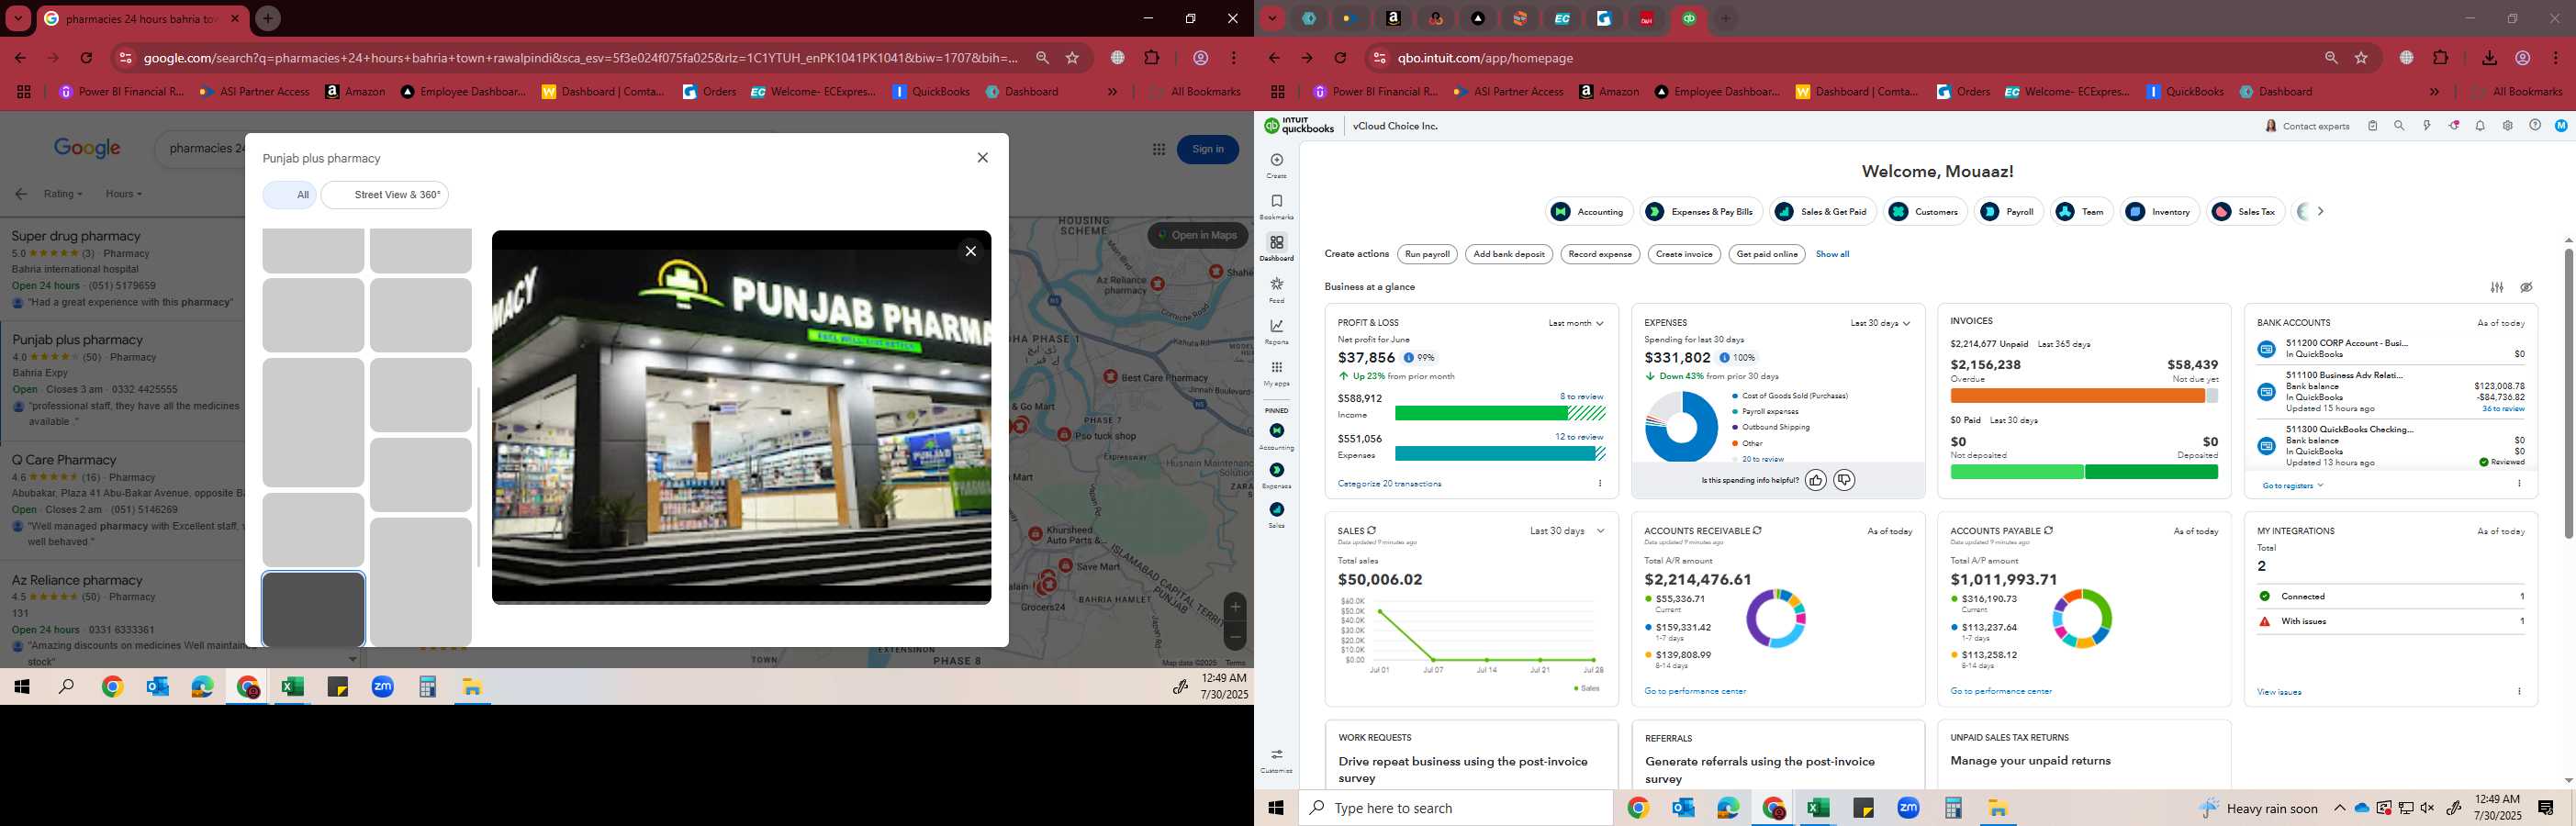This screenshot has height=826, width=2576.
Task: Open the Inventory category chip
Action: click(x=2159, y=211)
